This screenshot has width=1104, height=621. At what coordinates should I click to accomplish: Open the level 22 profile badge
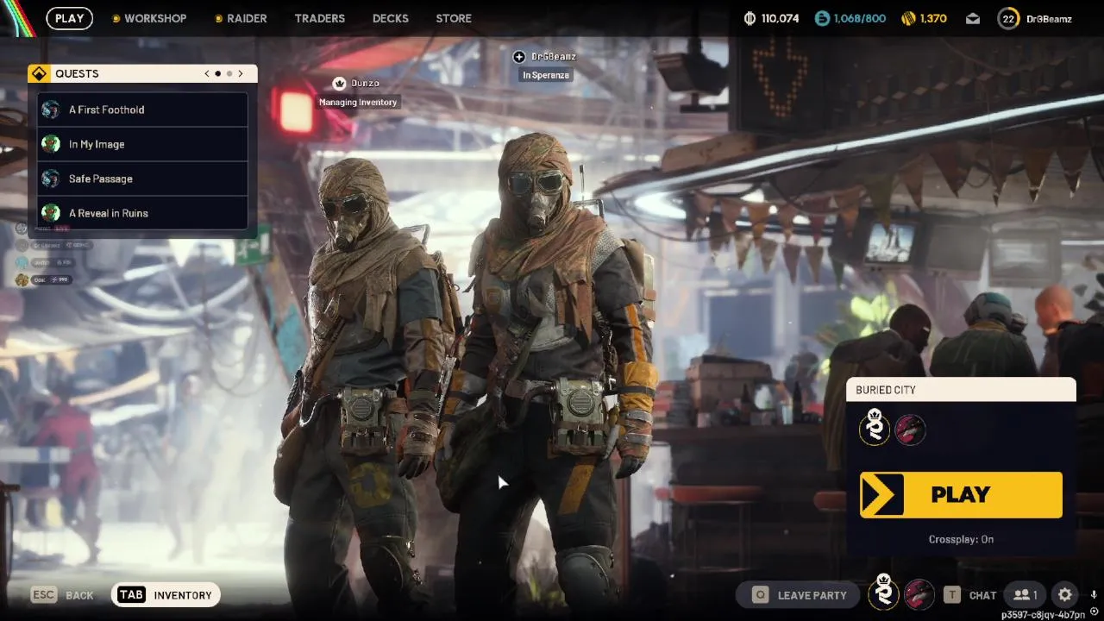[1008, 18]
